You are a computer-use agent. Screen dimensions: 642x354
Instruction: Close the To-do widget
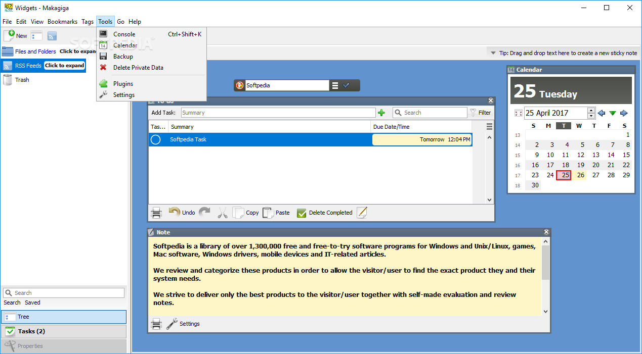490,101
